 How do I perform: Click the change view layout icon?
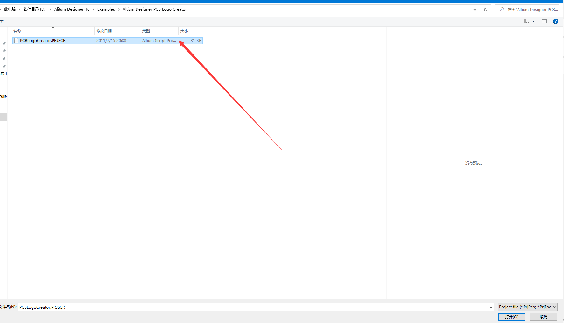(527, 21)
